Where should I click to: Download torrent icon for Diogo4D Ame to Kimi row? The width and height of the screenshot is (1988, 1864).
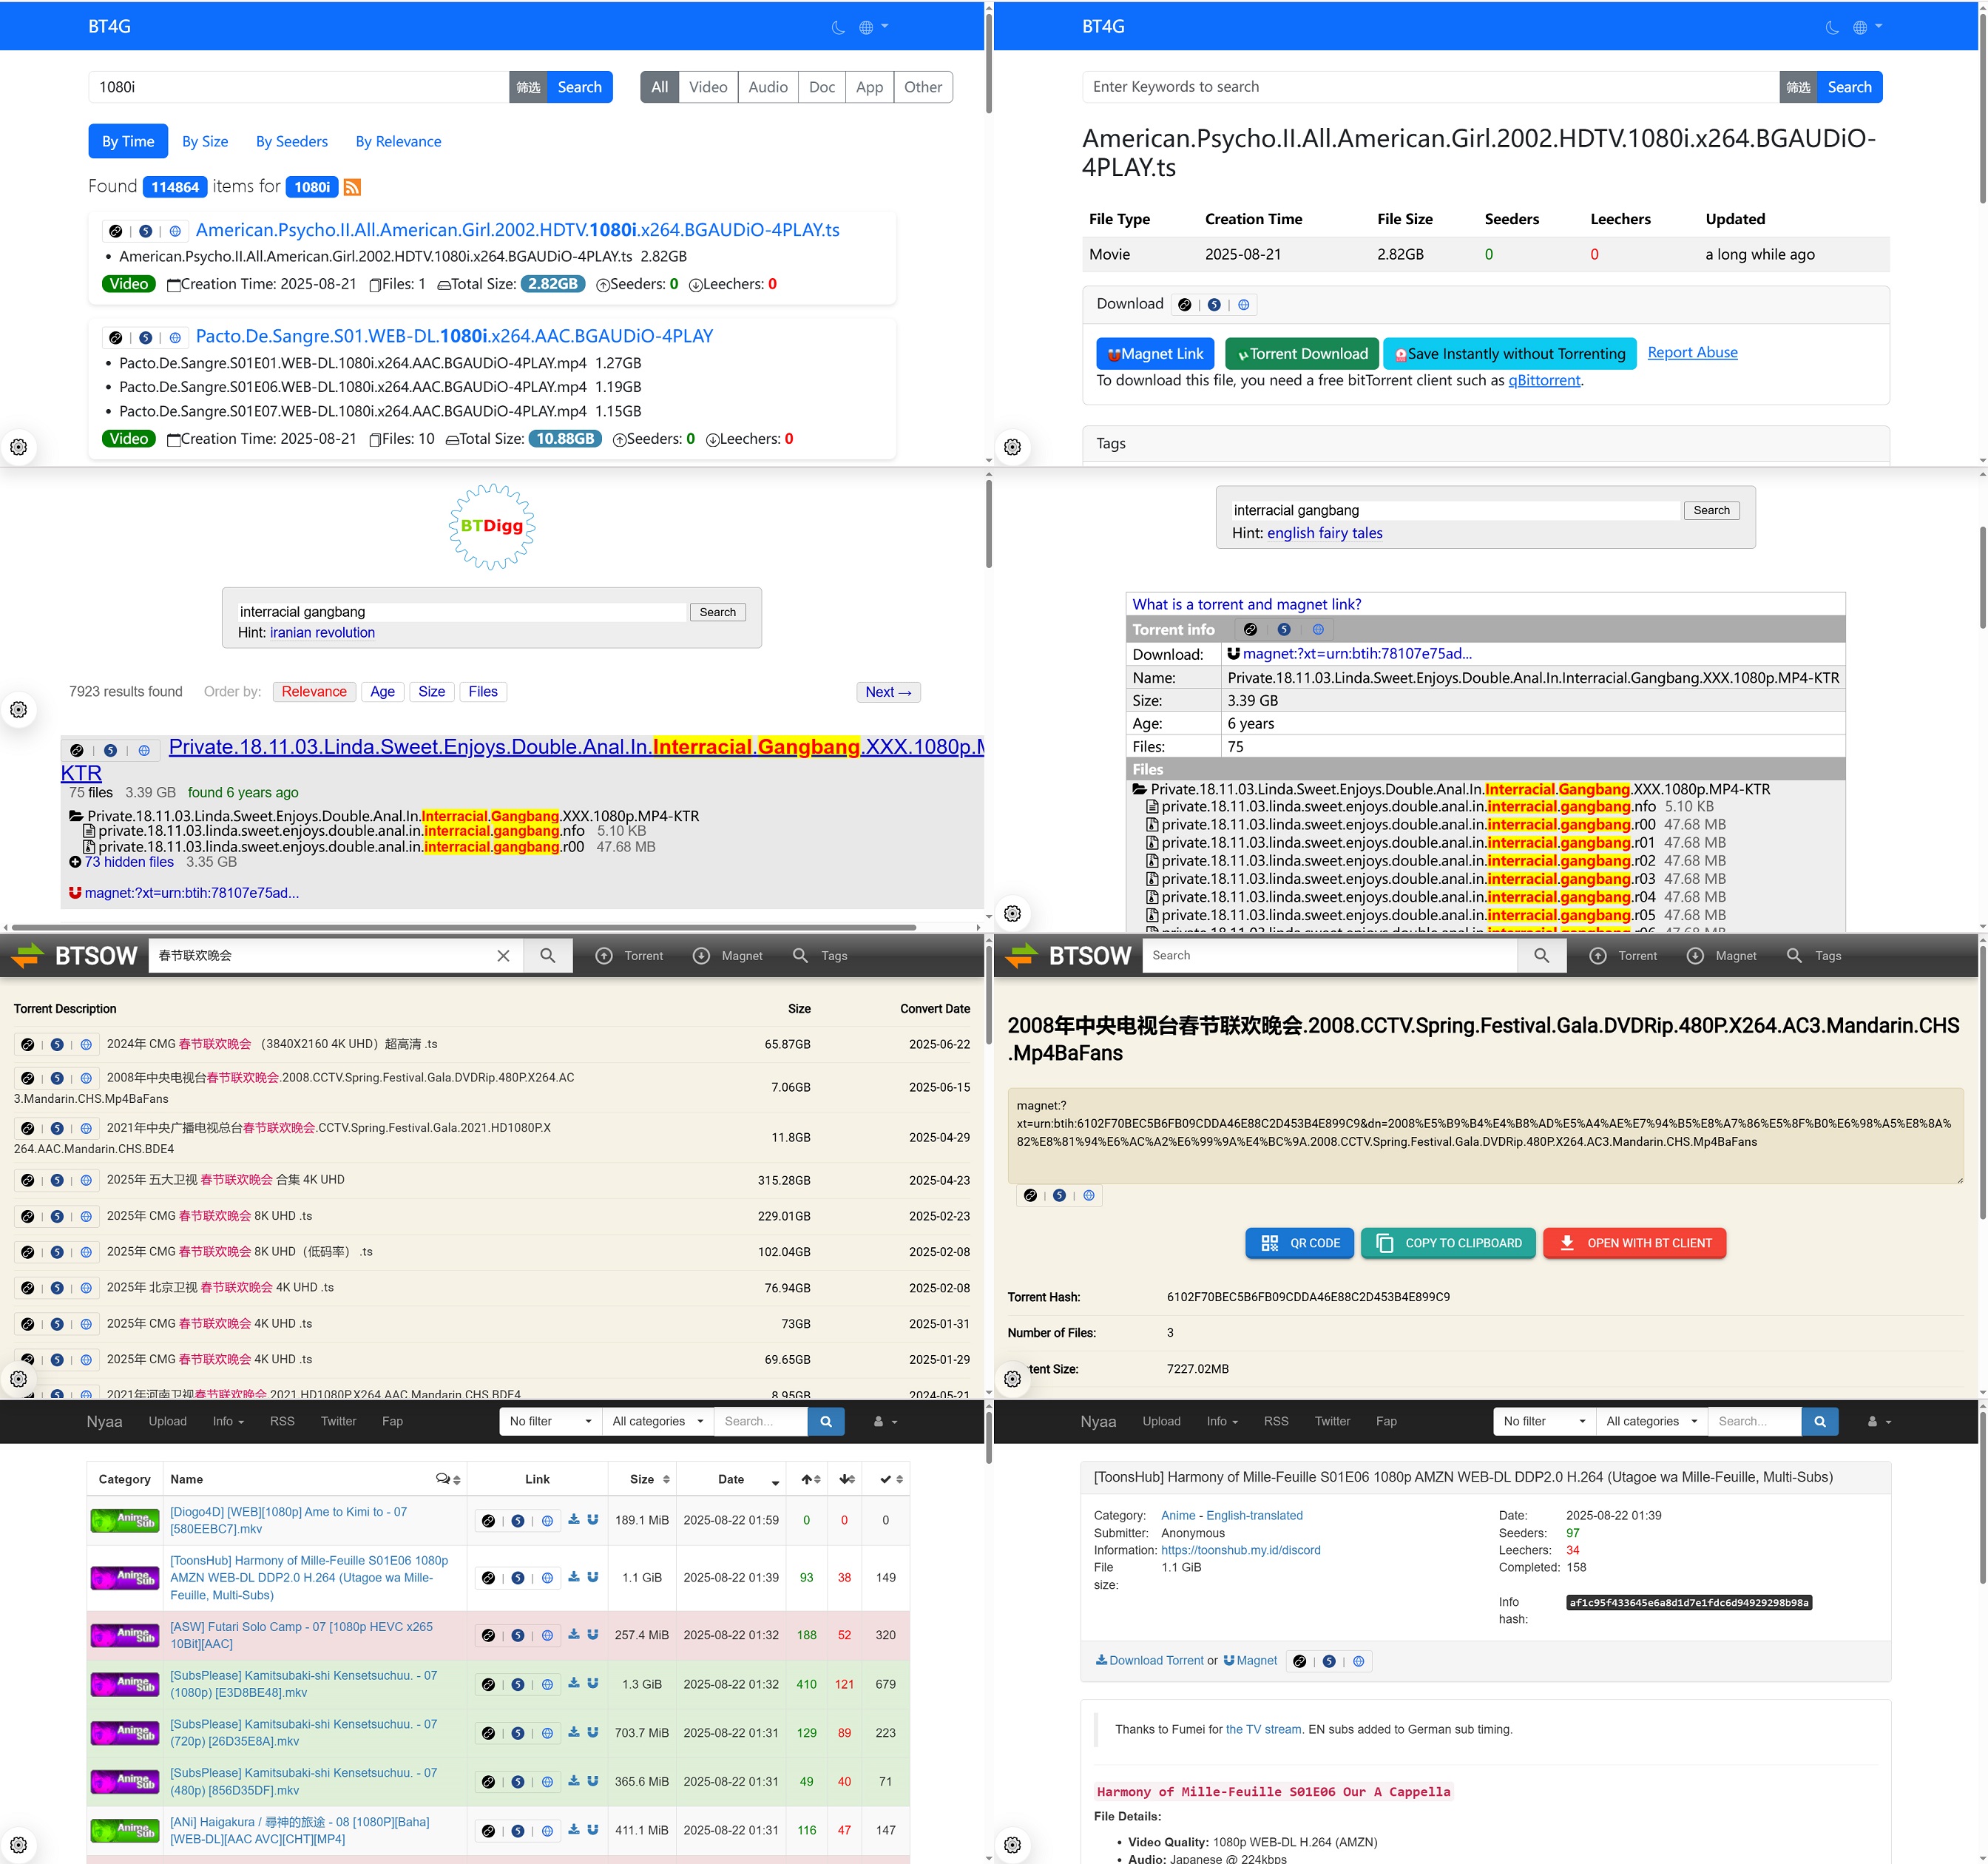click(x=574, y=1520)
